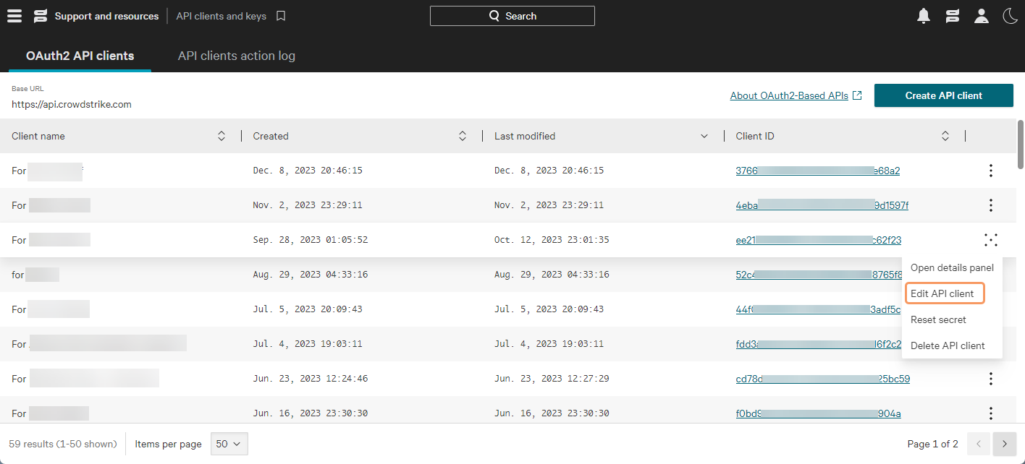Select Edit API client from context menu
The image size is (1025, 464).
coord(942,293)
